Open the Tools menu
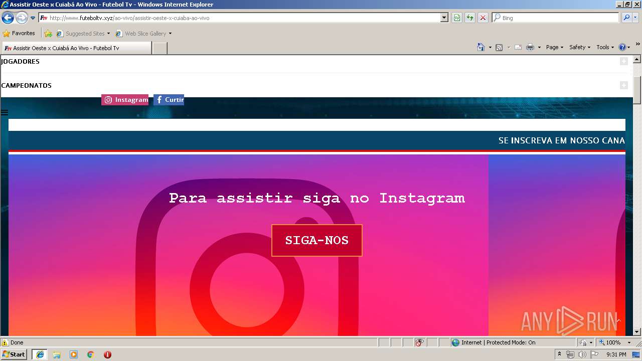This screenshot has height=361, width=642. click(605, 47)
